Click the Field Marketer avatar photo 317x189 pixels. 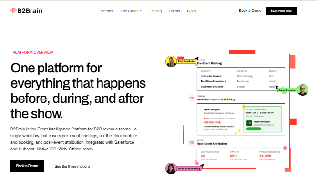tap(171, 61)
